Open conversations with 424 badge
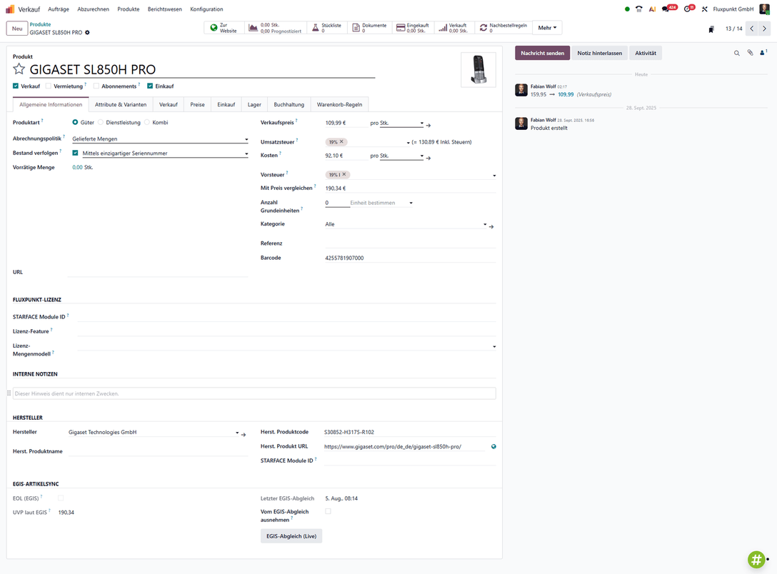 [668, 9]
